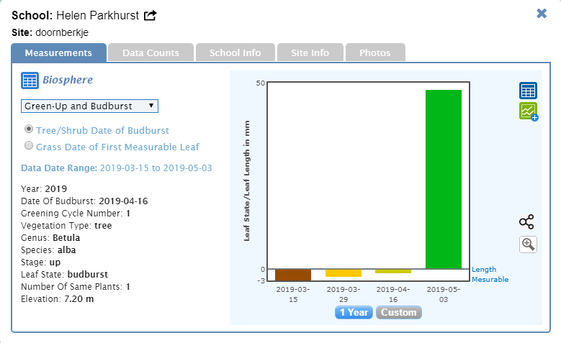Zoom in with magnifier icon
The image size is (561, 343).
tap(528, 244)
